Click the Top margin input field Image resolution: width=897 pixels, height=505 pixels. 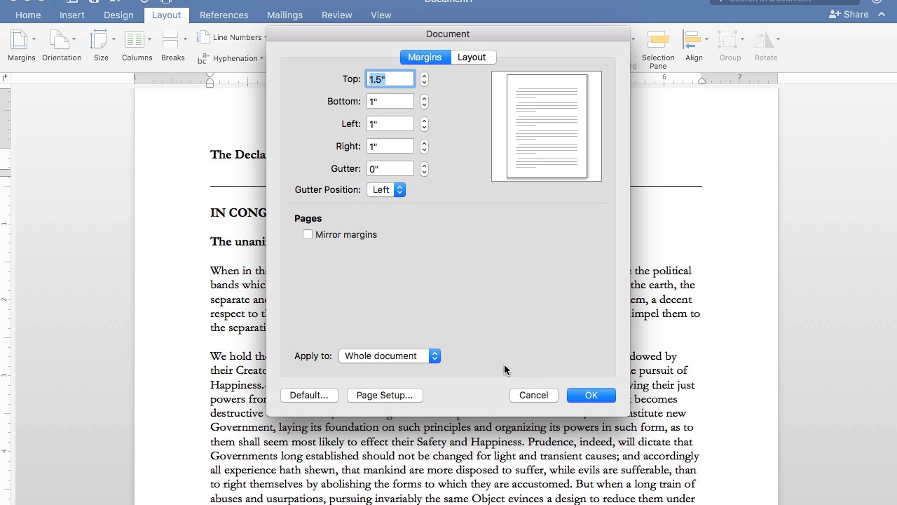pyautogui.click(x=390, y=79)
